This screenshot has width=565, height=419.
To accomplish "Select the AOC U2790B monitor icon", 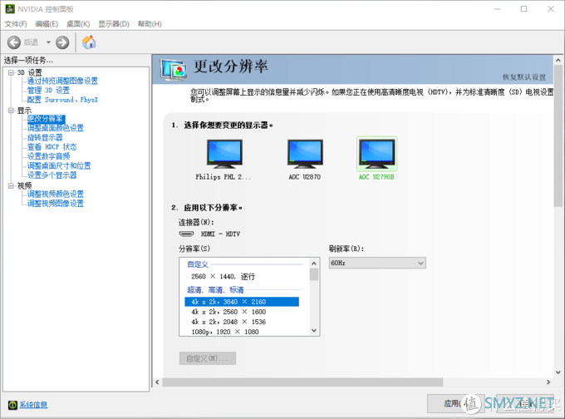I will 377,154.
